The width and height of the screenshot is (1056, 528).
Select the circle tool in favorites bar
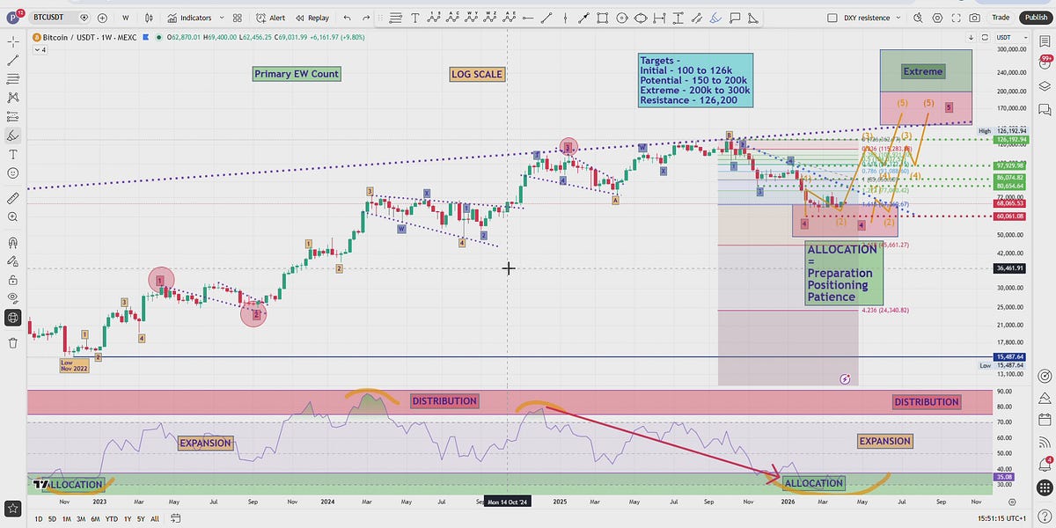coord(622,17)
